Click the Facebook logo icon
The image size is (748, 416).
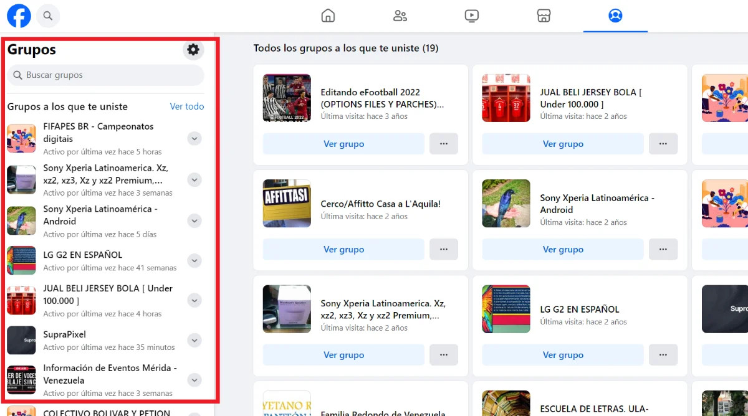coord(19,16)
